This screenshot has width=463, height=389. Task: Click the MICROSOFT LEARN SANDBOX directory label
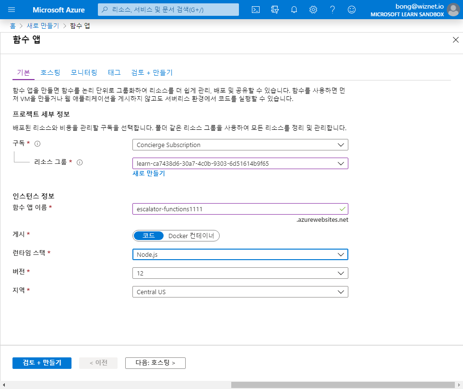[x=407, y=14]
